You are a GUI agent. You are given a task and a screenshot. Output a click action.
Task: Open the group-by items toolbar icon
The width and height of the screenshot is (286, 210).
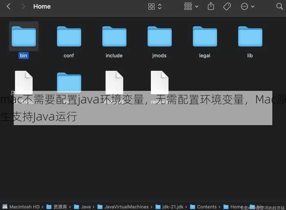188,6
